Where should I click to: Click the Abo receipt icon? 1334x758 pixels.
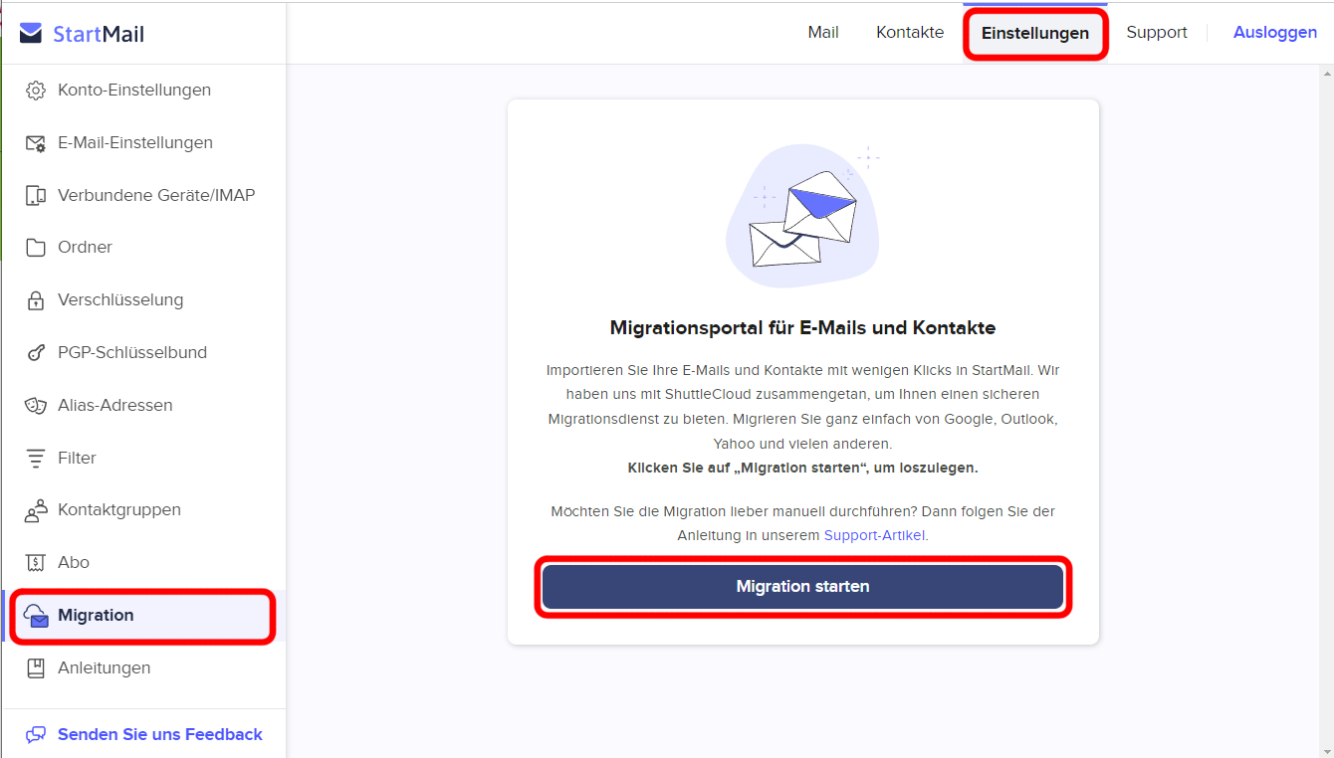tap(36, 563)
